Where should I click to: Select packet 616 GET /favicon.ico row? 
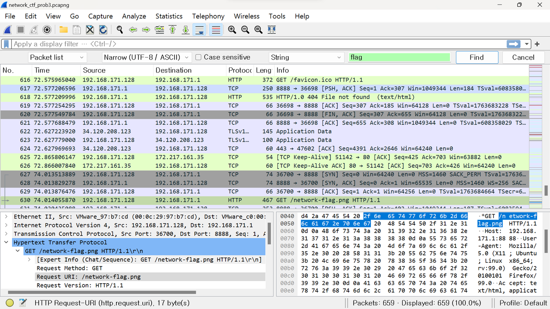coord(265,80)
